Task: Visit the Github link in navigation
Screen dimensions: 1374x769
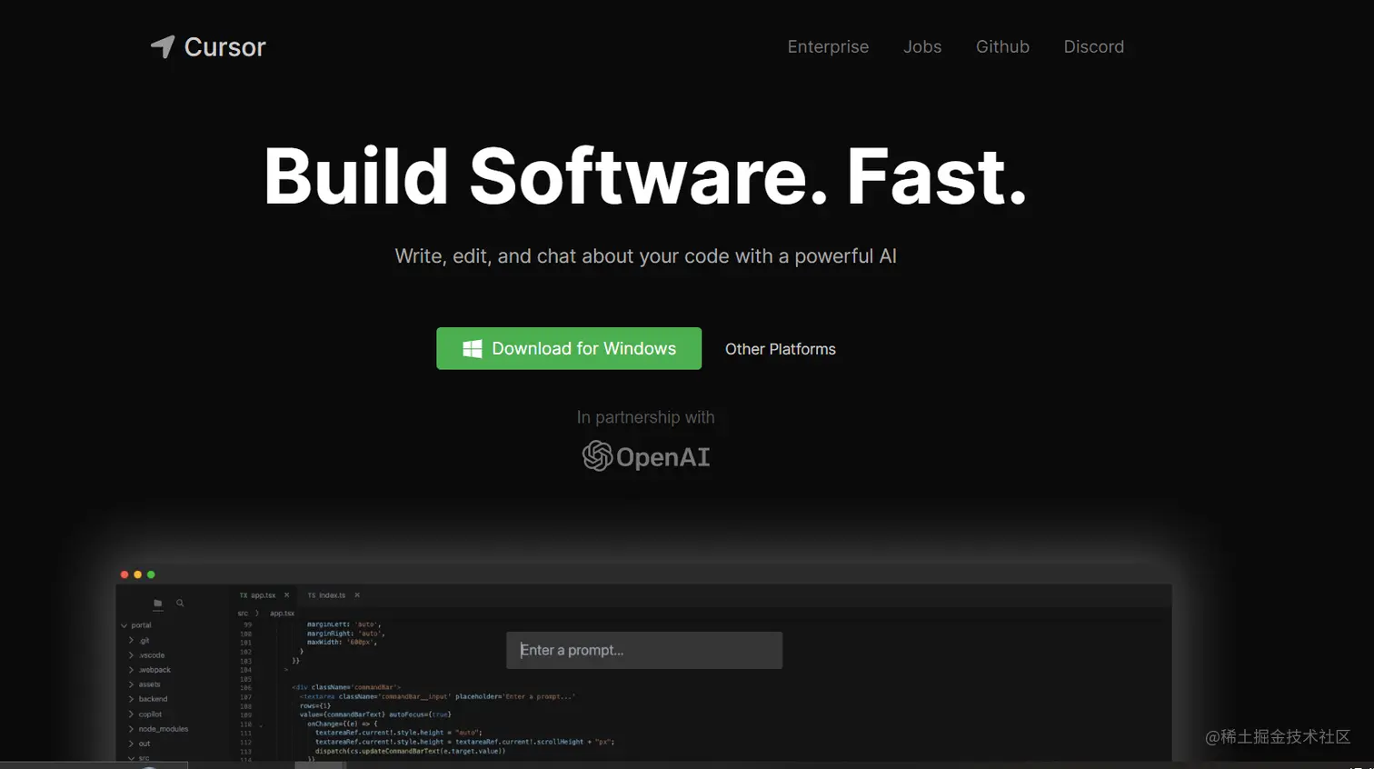Action: (x=1002, y=46)
